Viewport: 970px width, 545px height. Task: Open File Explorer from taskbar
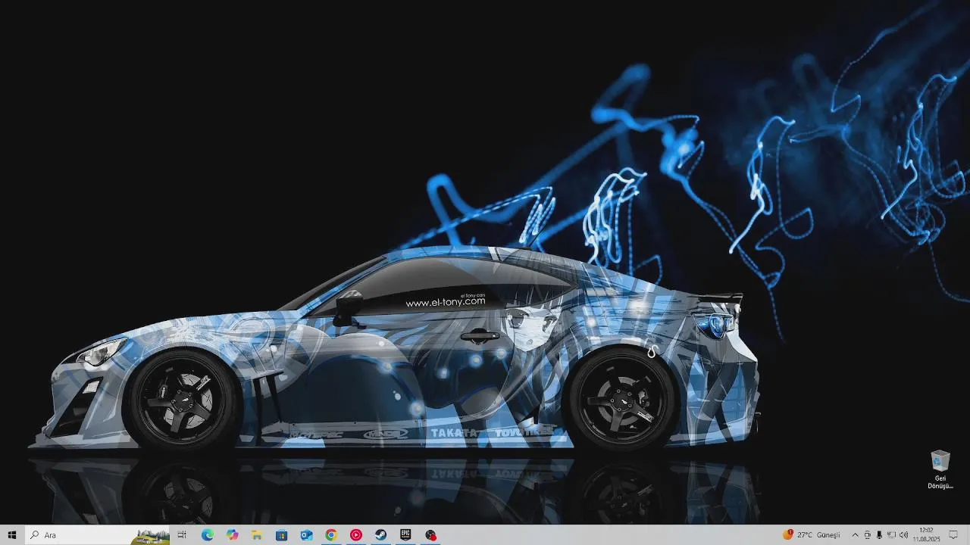coord(257,535)
